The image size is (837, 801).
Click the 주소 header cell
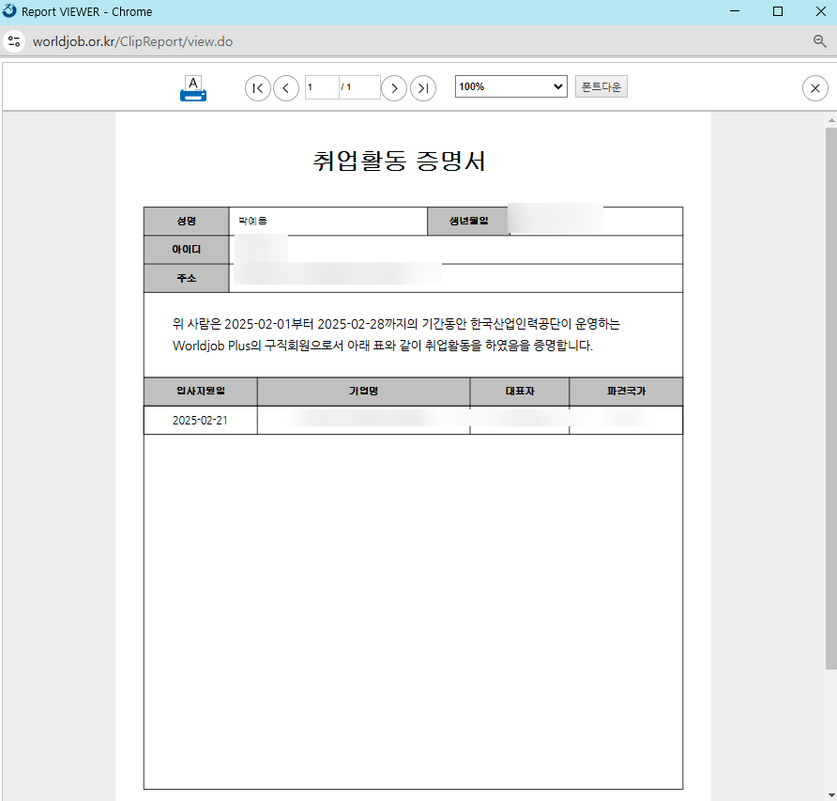(x=187, y=278)
